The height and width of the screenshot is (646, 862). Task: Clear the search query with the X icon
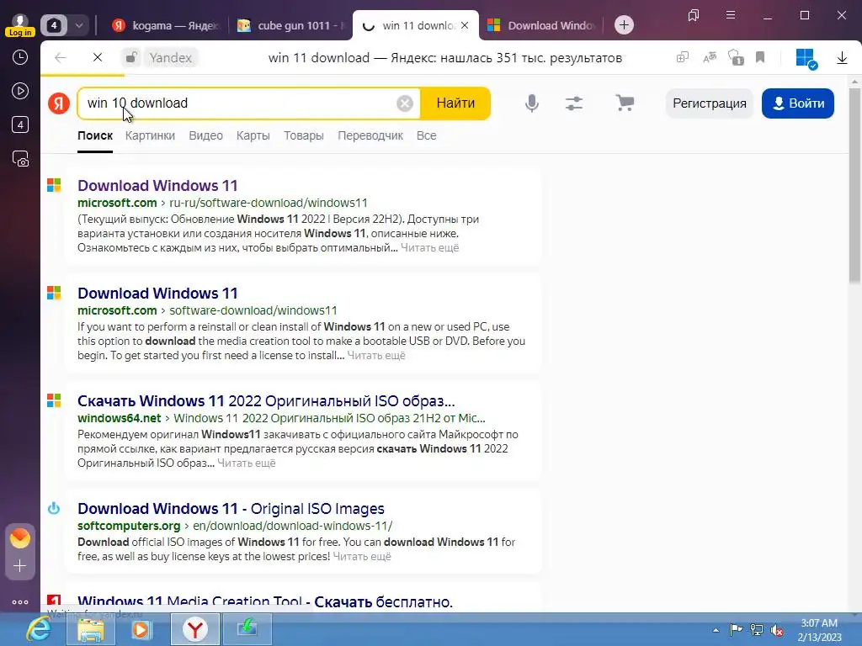[x=405, y=103]
